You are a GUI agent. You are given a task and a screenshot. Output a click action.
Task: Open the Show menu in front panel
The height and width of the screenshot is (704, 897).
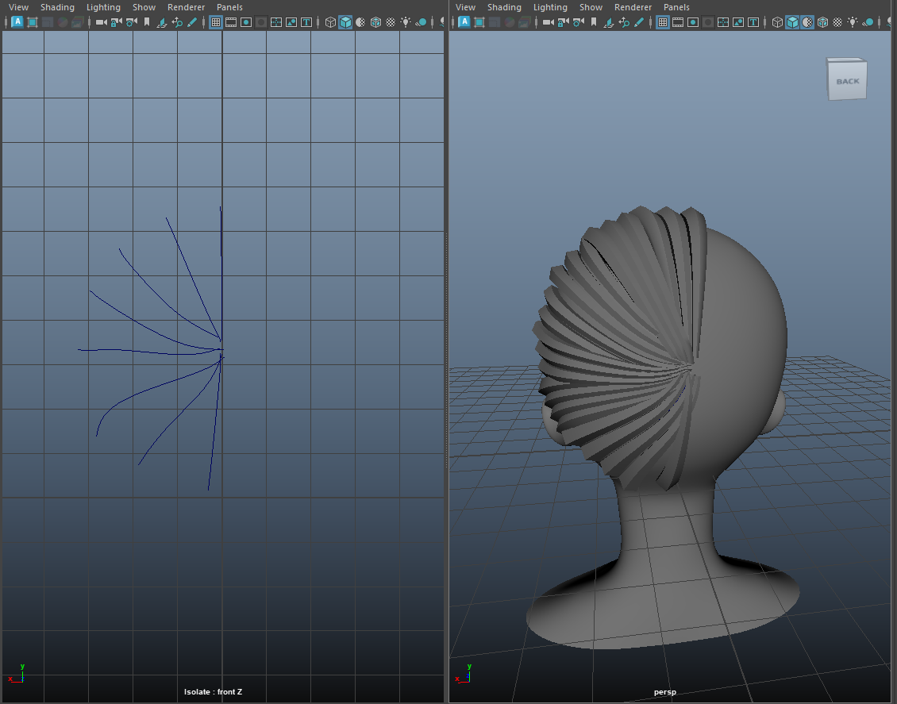144,7
